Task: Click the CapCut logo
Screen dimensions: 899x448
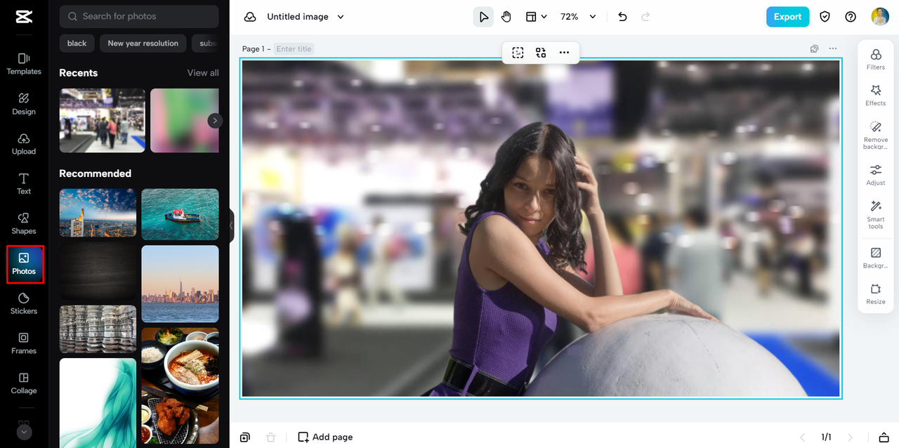Action: click(x=24, y=18)
